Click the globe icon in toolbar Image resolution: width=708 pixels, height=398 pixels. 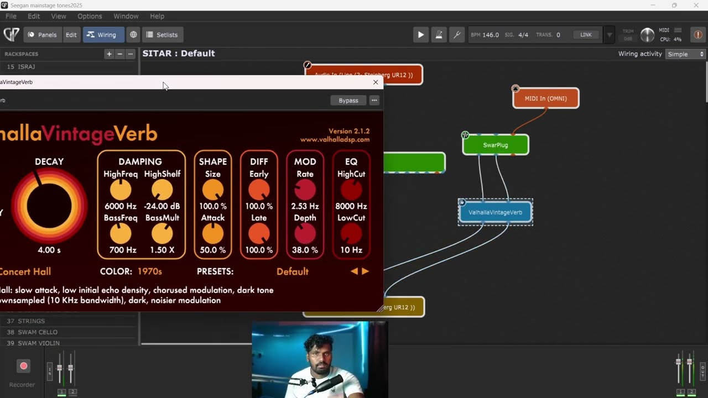coord(133,34)
